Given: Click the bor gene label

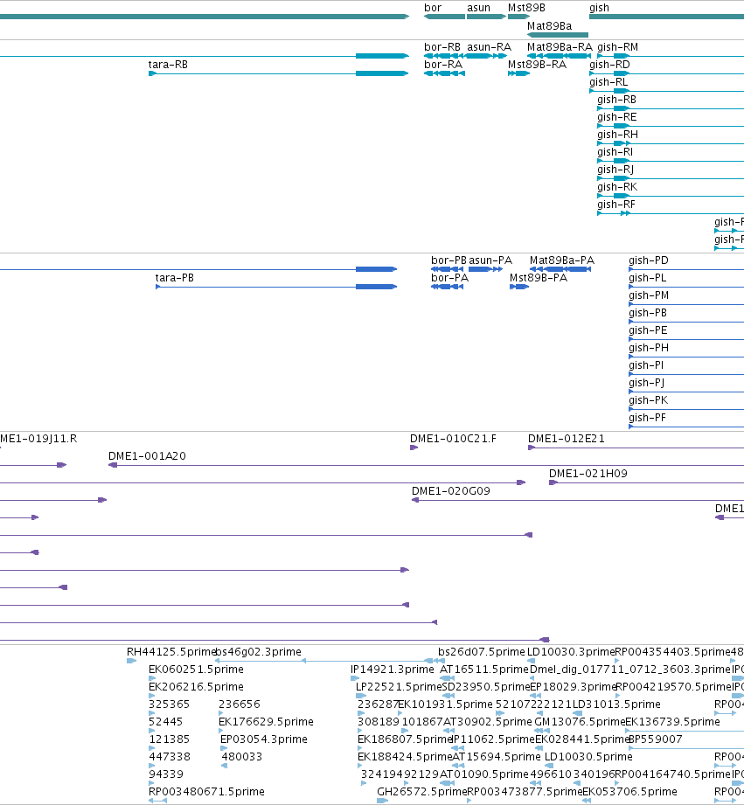Looking at the screenshot, I should pos(433,8).
